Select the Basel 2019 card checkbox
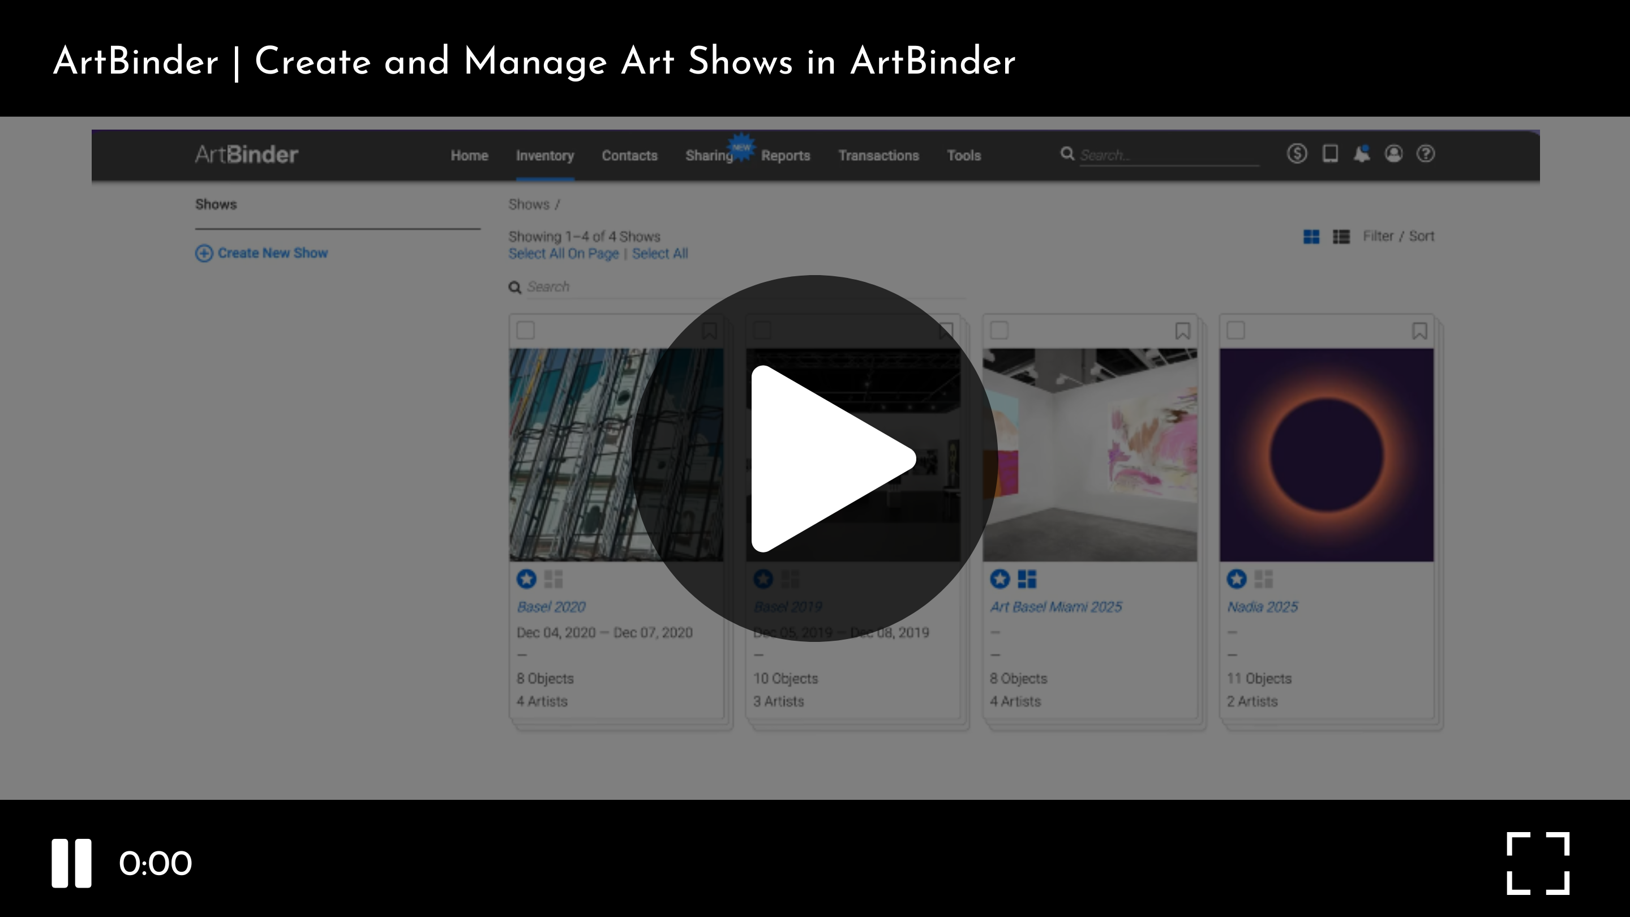1630x917 pixels. (x=762, y=331)
